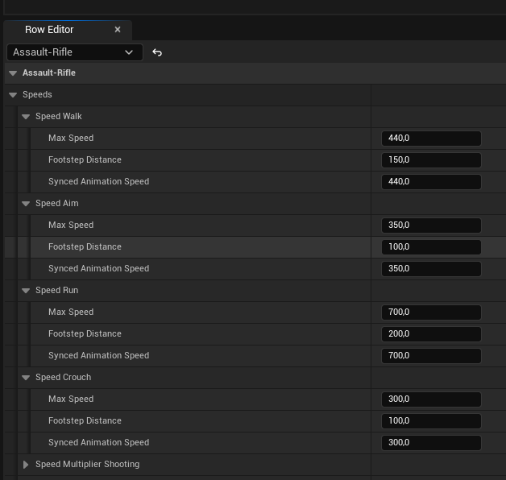
Task: Edit Speed Aim Max Speed value
Action: (x=431, y=226)
